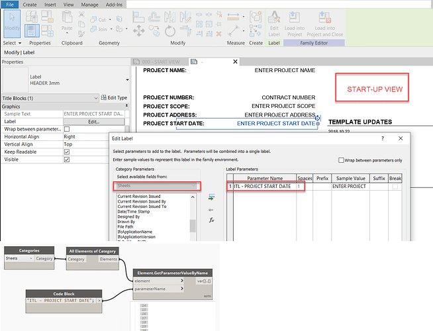This screenshot has width=433, height=331.
Task: Select the Trim/Extend tool
Action: click(x=186, y=31)
